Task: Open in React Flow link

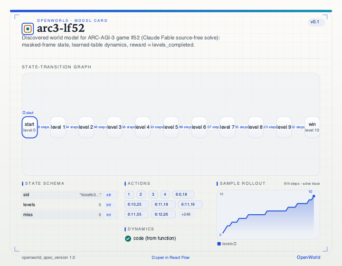Action: (171, 257)
